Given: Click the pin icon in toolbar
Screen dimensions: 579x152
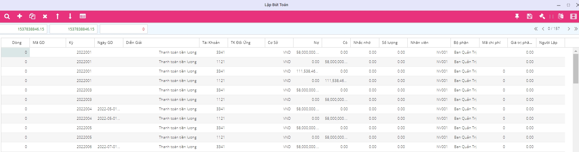Looking at the screenshot, I should coord(517,16).
